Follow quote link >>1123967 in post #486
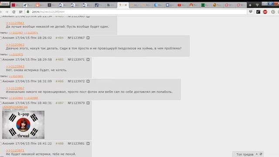 click(x=15, y=88)
